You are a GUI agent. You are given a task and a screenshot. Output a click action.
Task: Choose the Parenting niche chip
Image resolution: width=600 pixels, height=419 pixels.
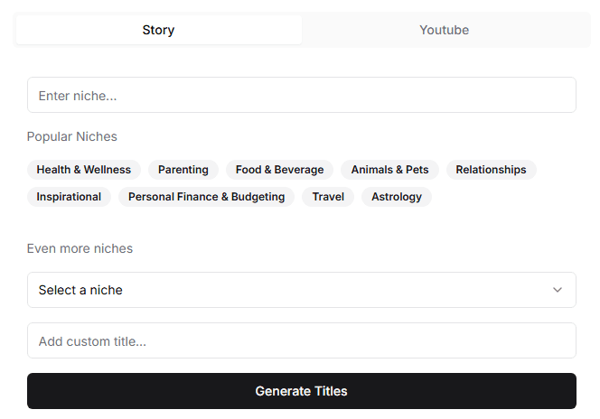(x=183, y=170)
